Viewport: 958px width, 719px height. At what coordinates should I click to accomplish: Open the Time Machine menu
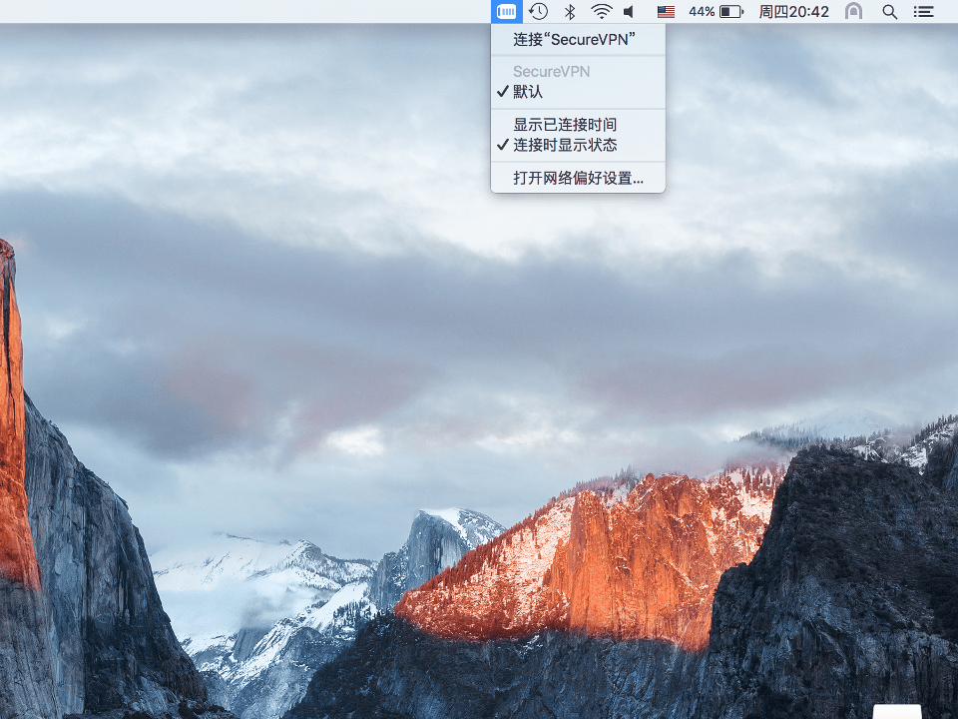click(x=539, y=11)
